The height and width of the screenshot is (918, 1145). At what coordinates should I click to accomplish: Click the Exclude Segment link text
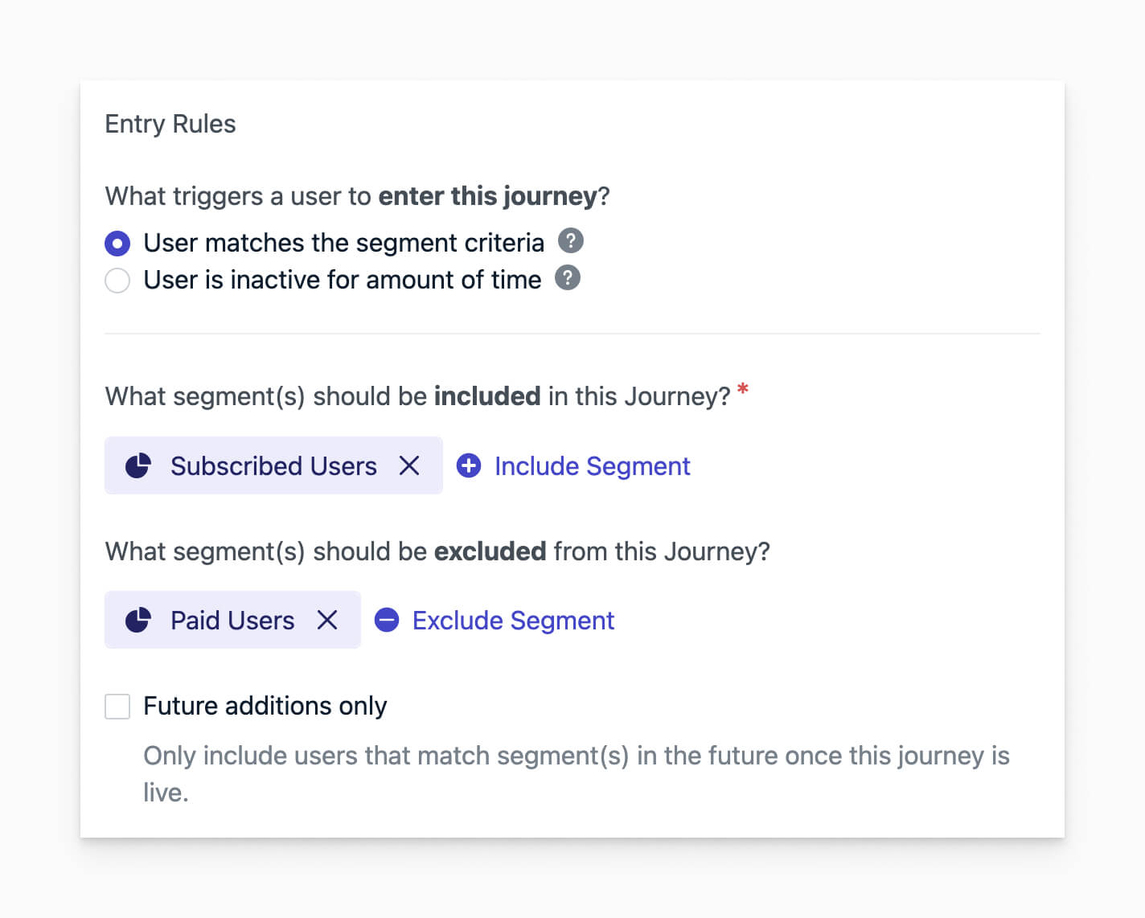513,621
